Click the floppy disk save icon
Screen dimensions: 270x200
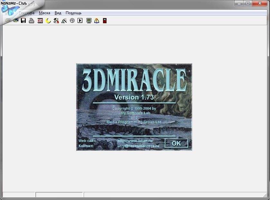[23, 21]
